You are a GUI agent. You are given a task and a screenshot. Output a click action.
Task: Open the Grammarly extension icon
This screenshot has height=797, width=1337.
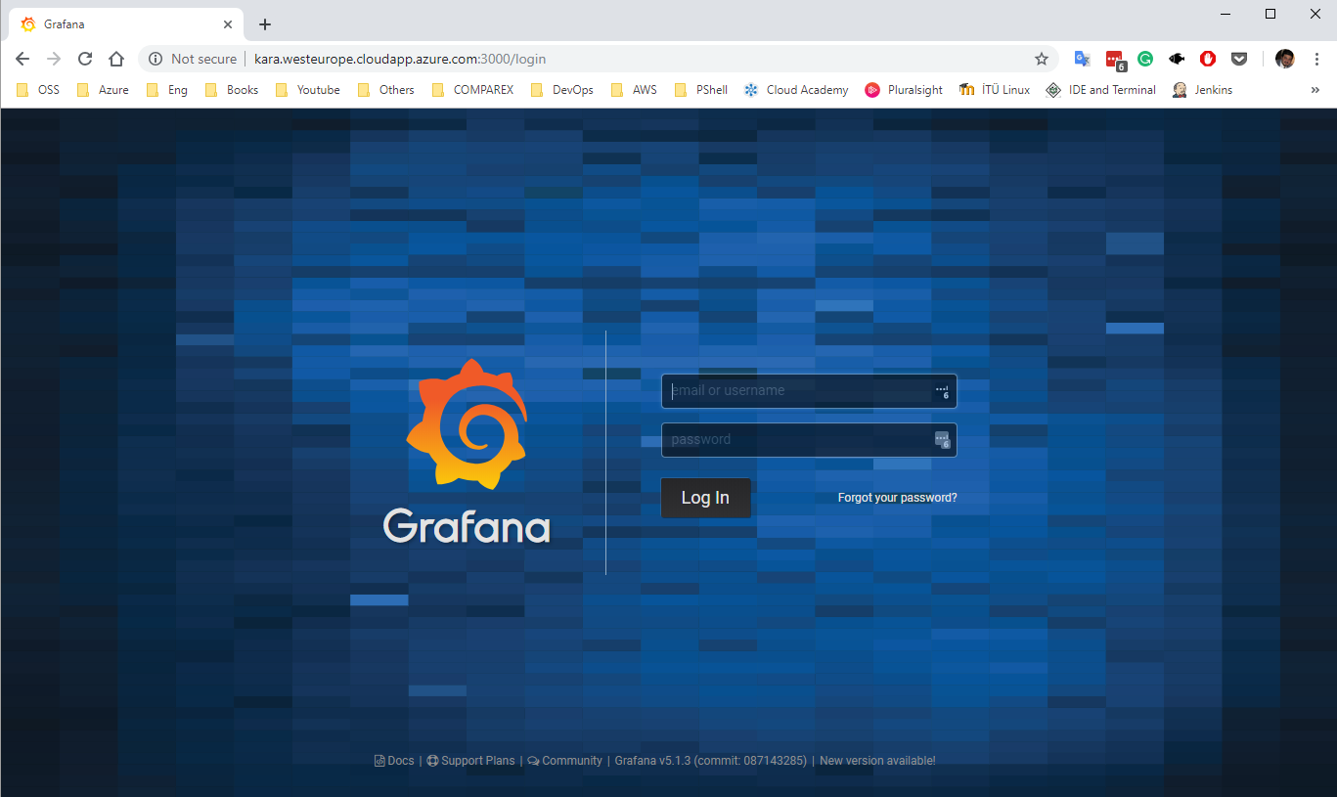(x=1145, y=59)
